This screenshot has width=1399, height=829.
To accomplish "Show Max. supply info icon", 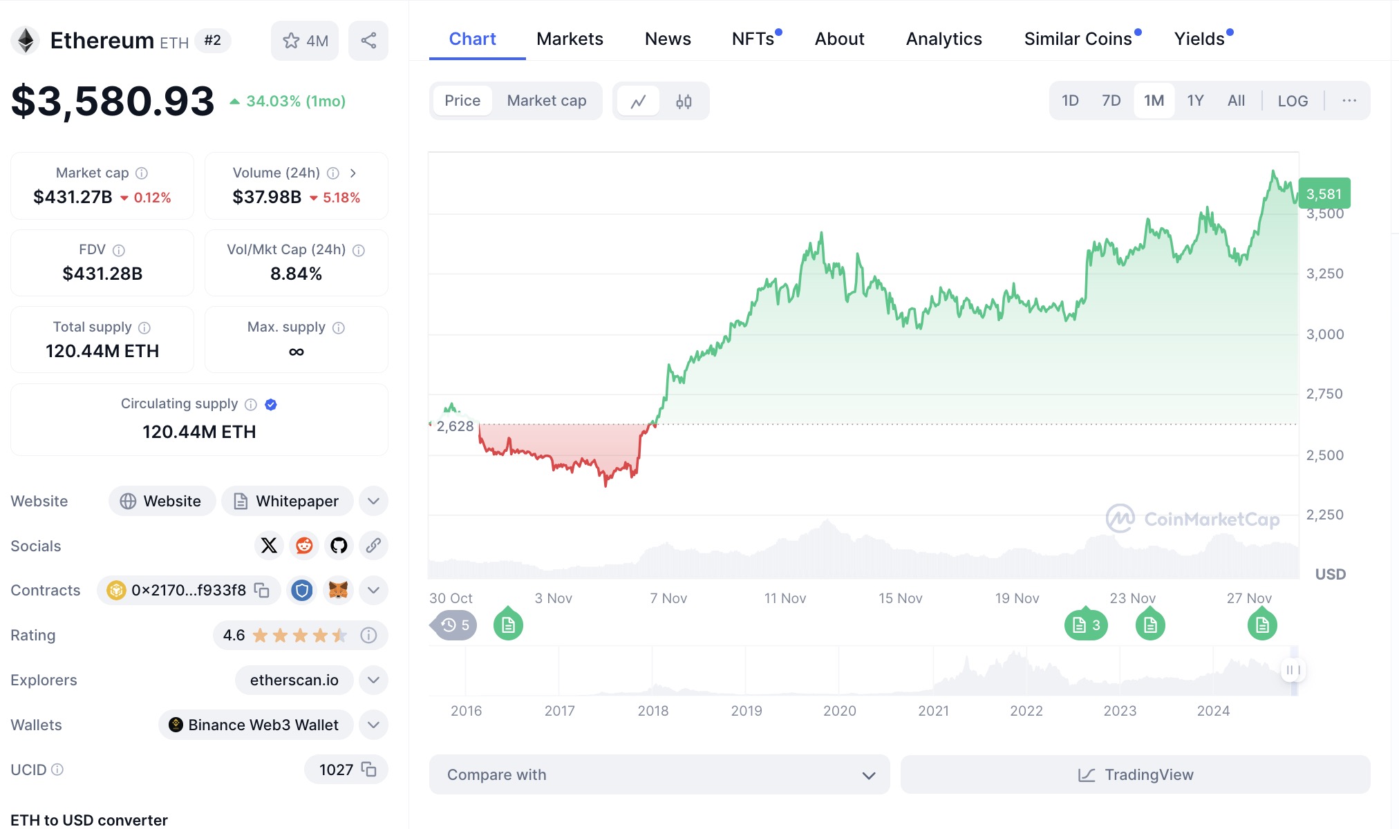I will [339, 327].
